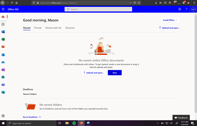
Task: Open Firefox hamburger menu
Action: click(x=194, y=3)
